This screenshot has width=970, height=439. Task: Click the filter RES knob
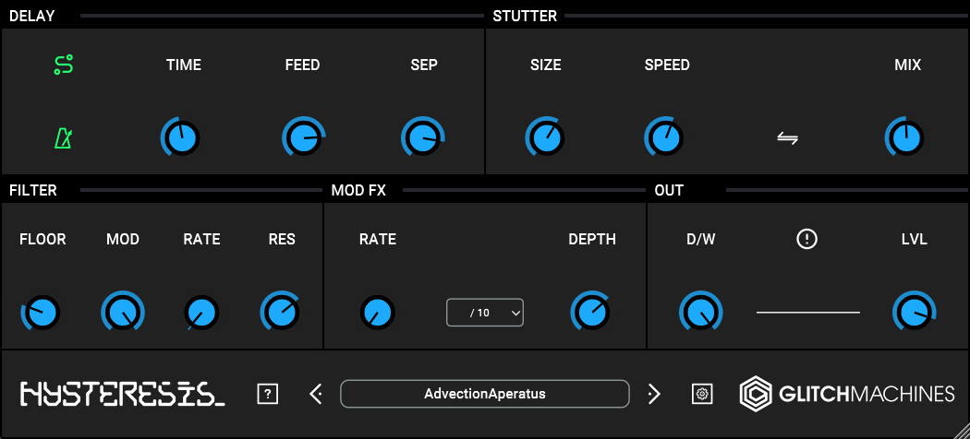(x=281, y=313)
